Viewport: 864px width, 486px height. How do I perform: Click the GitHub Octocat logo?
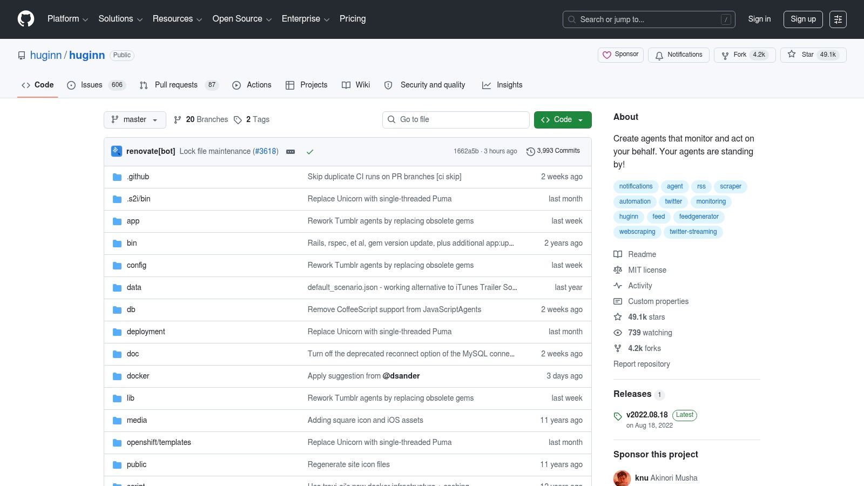coord(26,19)
